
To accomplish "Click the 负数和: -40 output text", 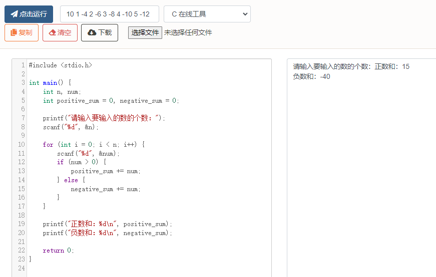I will [311, 77].
